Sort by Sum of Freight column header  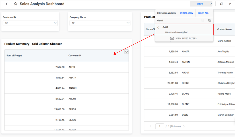(x=14, y=55)
